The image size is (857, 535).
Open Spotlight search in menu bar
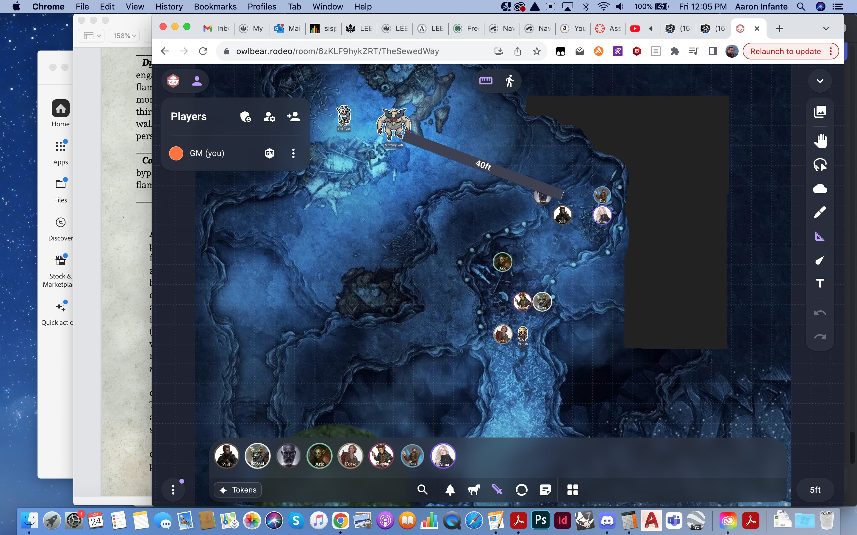pos(801,7)
